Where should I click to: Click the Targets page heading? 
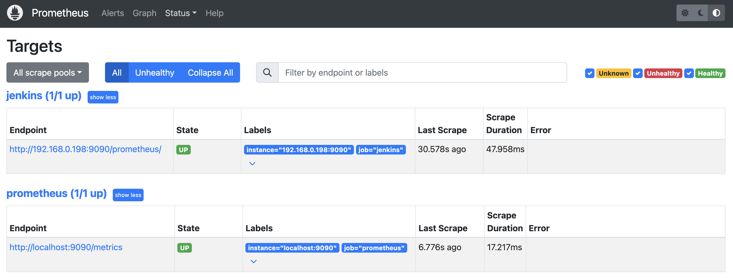(35, 46)
